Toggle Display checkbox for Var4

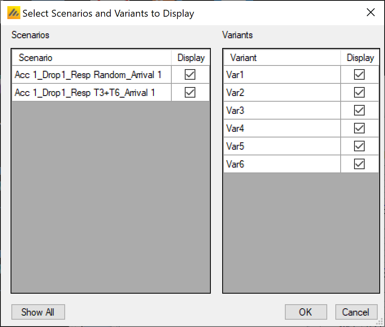tap(359, 128)
